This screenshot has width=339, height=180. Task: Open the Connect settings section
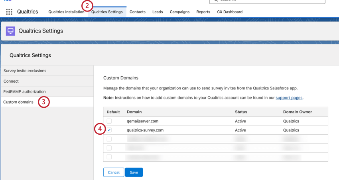click(x=11, y=81)
